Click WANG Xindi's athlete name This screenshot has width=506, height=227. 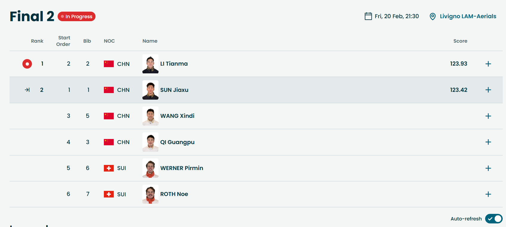(x=177, y=116)
